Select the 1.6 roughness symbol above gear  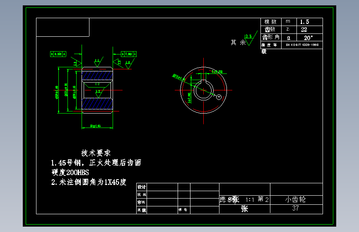click(x=98, y=62)
